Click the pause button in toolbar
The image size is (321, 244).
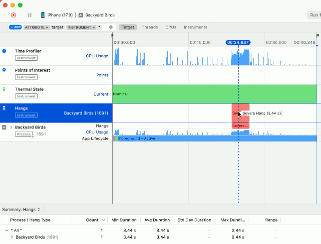[29, 15]
